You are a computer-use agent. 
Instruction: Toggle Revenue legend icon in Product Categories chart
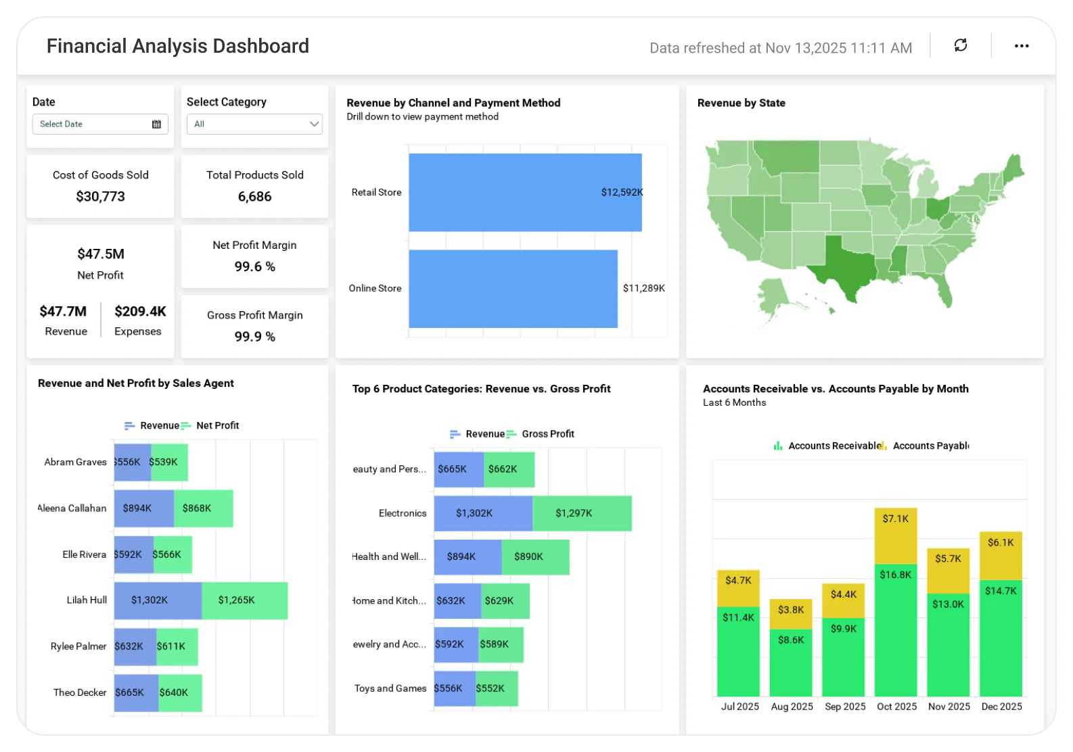455,434
